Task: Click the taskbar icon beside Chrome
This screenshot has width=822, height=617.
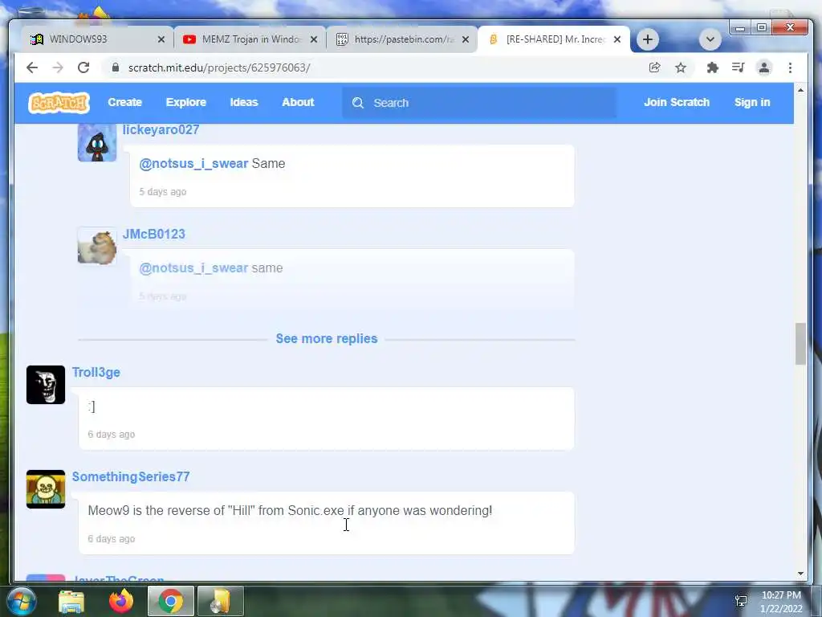Action: click(220, 601)
